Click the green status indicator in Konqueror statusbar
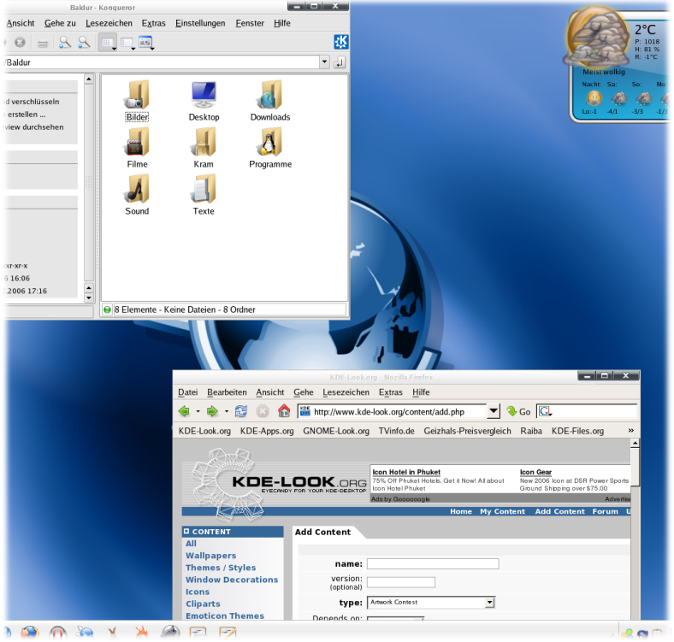 tap(108, 309)
